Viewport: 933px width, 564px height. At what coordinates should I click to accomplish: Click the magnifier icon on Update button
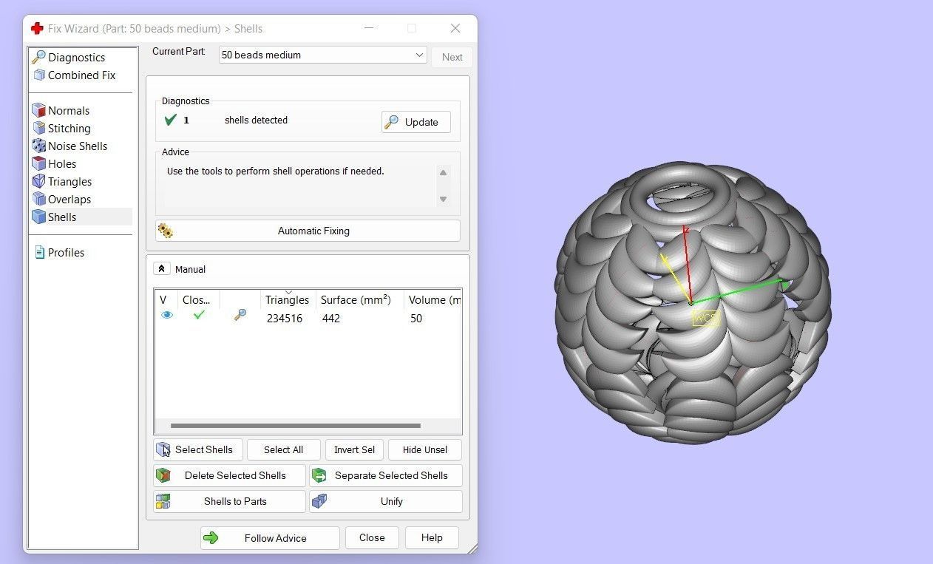point(393,122)
